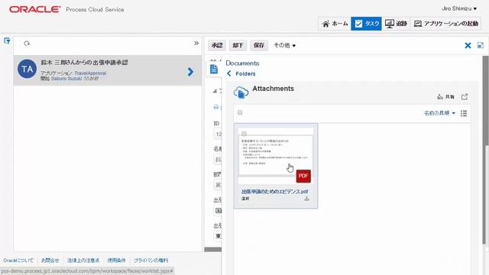This screenshot has height=275, width=489.
Task: Open the アプリケーションの起動 tab
Action: [x=445, y=24]
